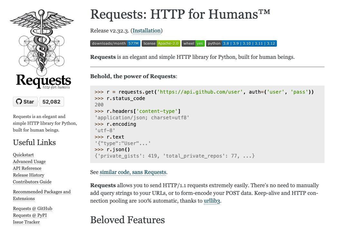Go to Advanced Usage page
The image size is (340, 229).
click(29, 162)
